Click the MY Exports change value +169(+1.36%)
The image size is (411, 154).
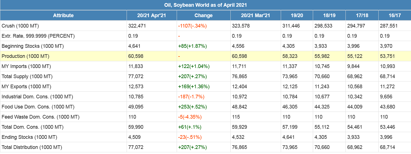click(194, 87)
